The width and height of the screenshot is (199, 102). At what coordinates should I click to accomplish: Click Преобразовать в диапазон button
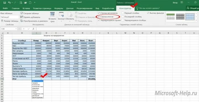coord(34,21)
